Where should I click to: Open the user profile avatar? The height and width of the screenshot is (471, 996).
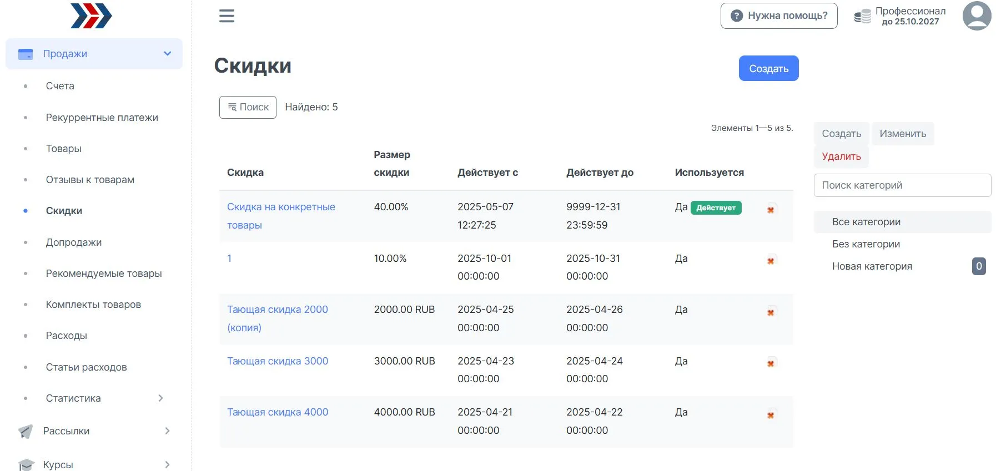pos(977,16)
